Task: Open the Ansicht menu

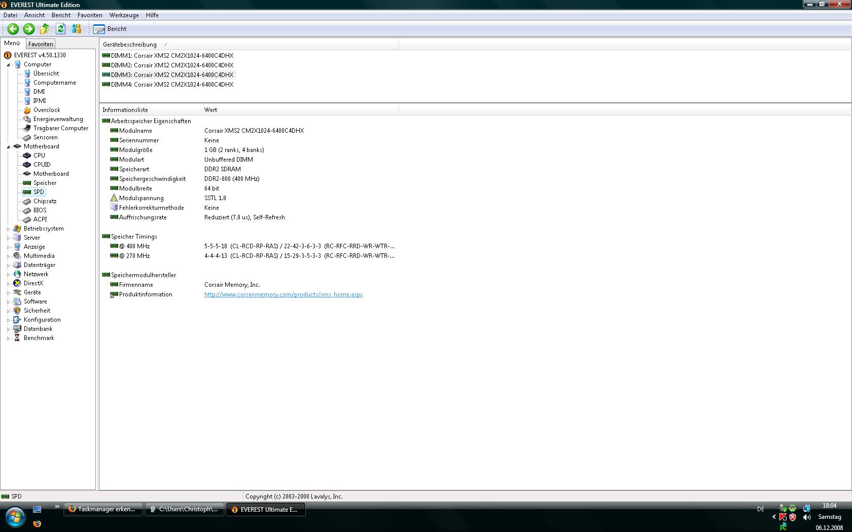Action: point(34,15)
